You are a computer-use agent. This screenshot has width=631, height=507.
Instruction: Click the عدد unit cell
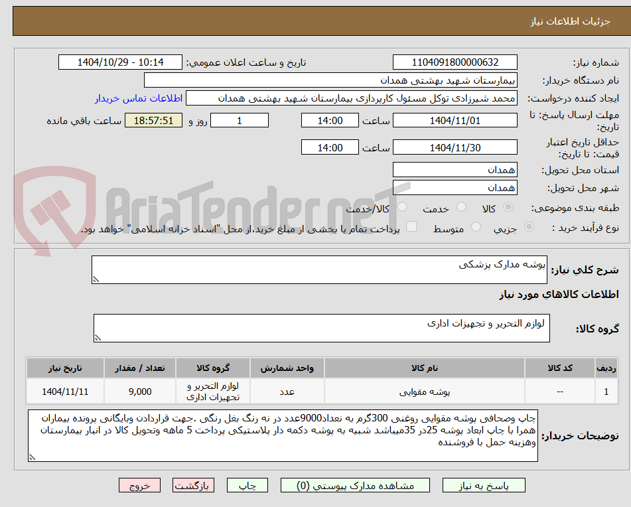click(x=287, y=392)
